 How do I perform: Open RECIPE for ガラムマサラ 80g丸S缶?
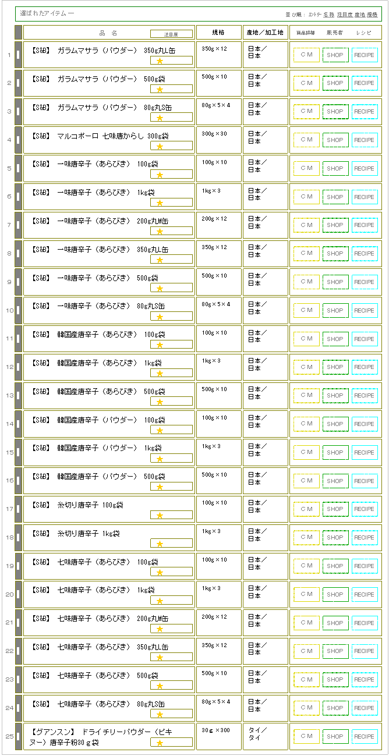point(365,112)
